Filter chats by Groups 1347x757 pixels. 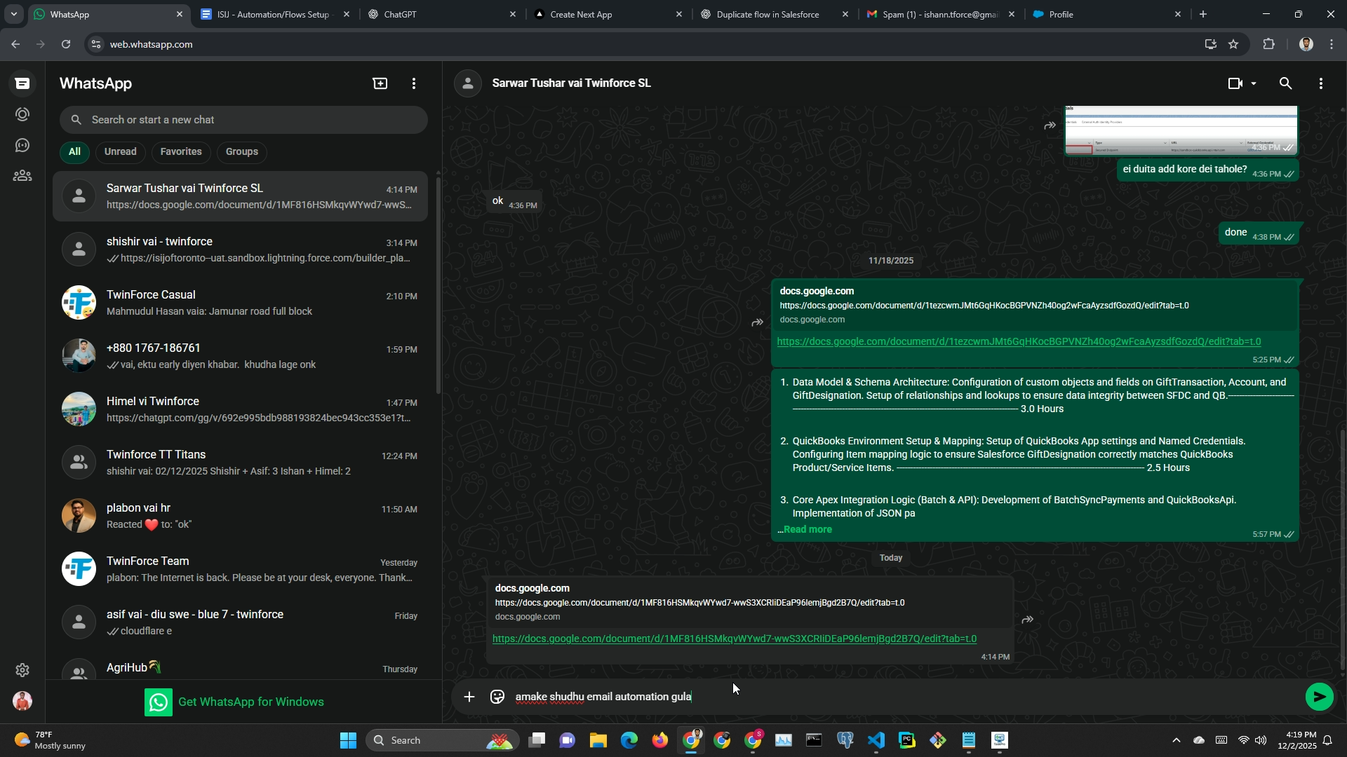pos(241,151)
